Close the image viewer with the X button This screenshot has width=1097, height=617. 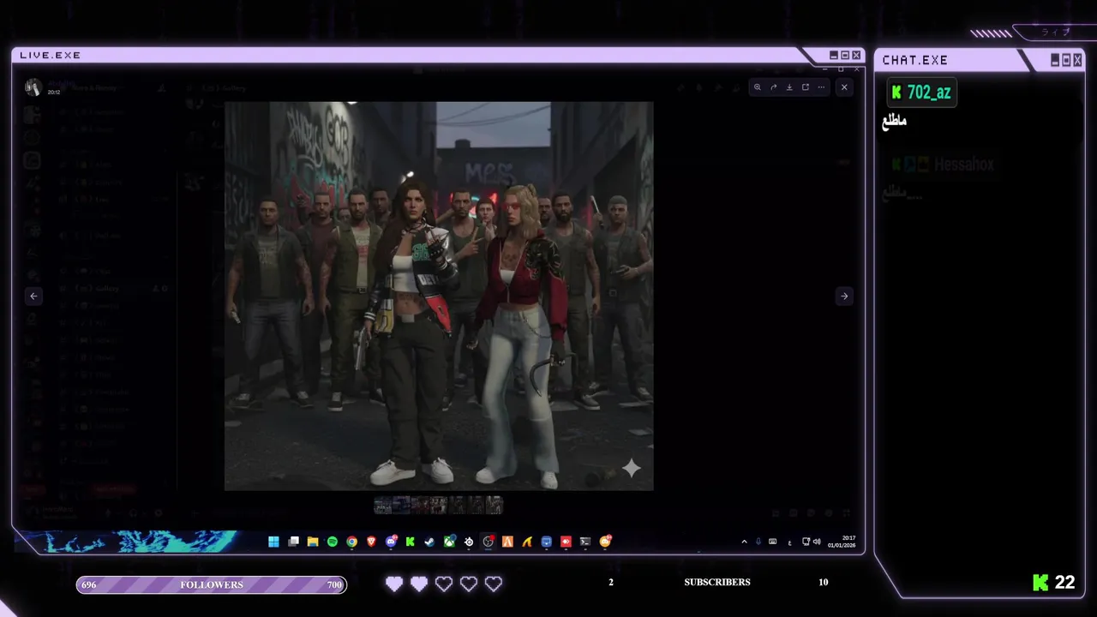click(844, 87)
